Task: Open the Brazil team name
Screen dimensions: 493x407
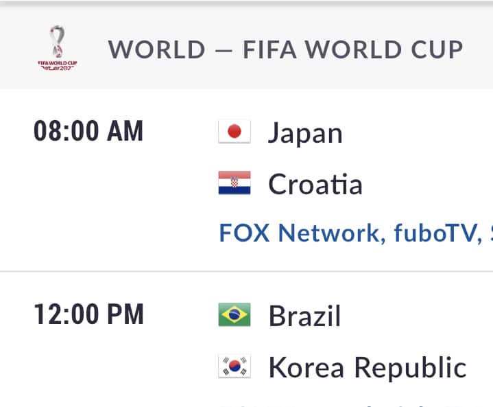Action: 304,316
